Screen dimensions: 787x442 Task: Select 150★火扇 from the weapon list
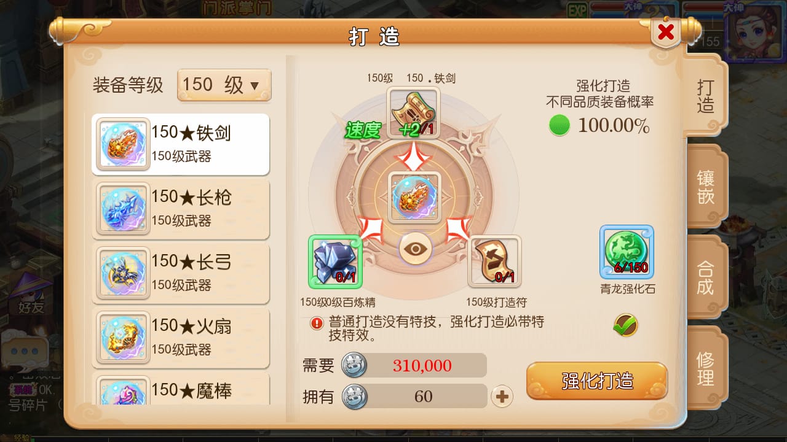pyautogui.click(x=181, y=338)
